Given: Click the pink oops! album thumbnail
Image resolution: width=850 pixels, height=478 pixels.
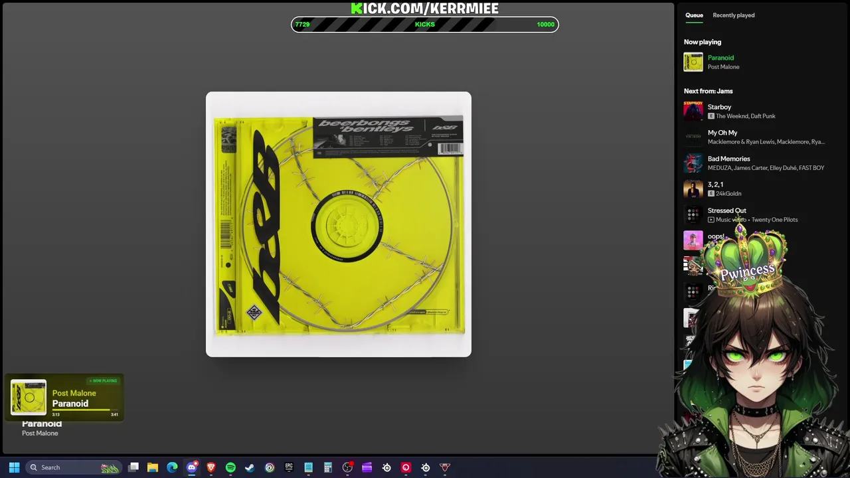Looking at the screenshot, I should point(693,240).
